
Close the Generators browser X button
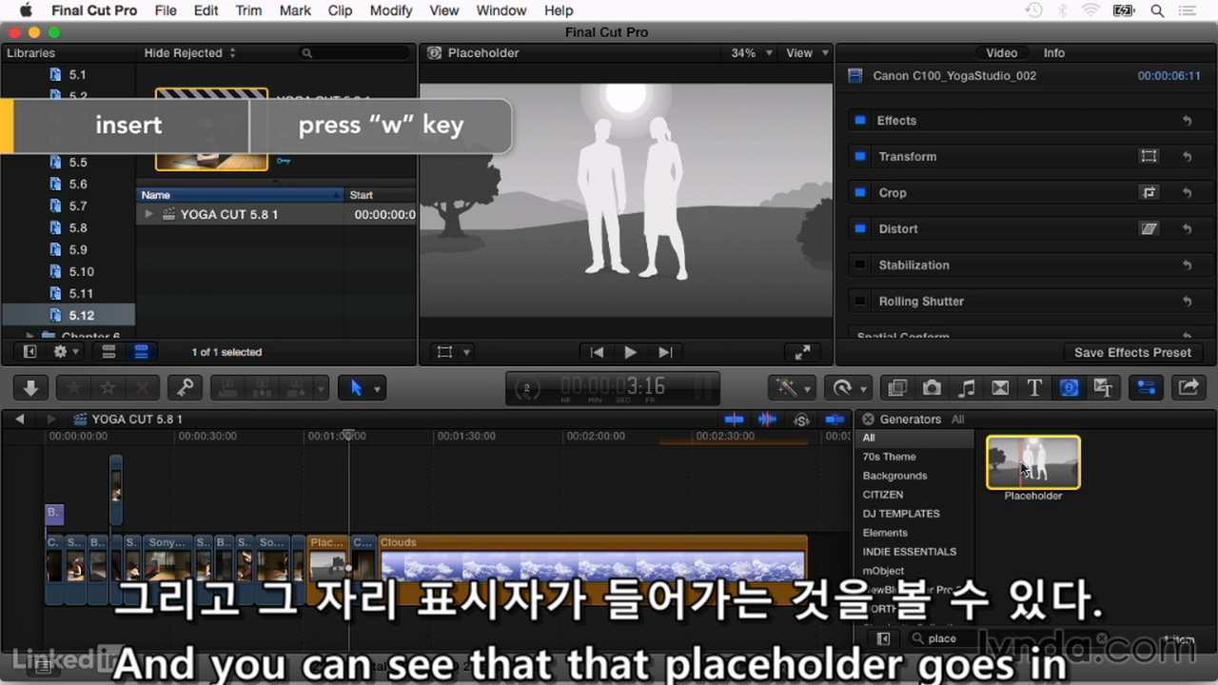[x=867, y=419]
